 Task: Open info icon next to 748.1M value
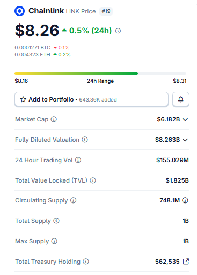point(185,200)
